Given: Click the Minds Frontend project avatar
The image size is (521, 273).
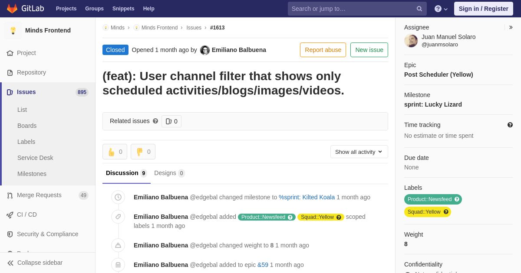Looking at the screenshot, I should 13,30.
